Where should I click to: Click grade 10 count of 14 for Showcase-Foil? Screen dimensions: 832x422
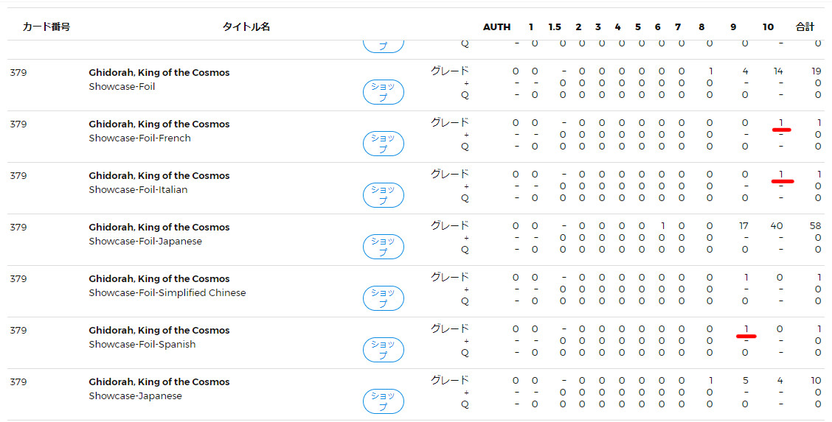click(778, 71)
